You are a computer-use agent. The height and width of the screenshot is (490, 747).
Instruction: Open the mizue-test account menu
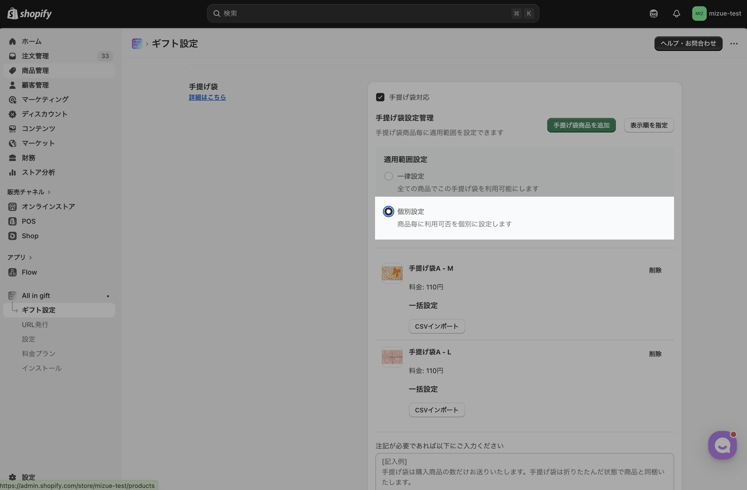(x=717, y=14)
